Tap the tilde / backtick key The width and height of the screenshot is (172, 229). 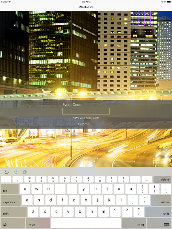(x=6, y=179)
